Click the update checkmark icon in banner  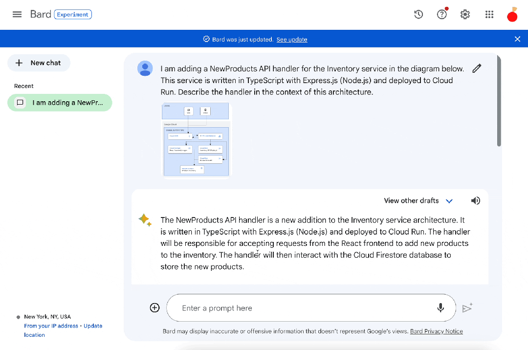coord(206,39)
